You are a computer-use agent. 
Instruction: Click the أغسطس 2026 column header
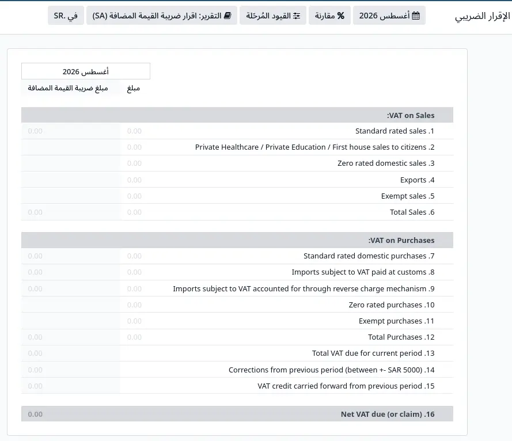pos(86,71)
